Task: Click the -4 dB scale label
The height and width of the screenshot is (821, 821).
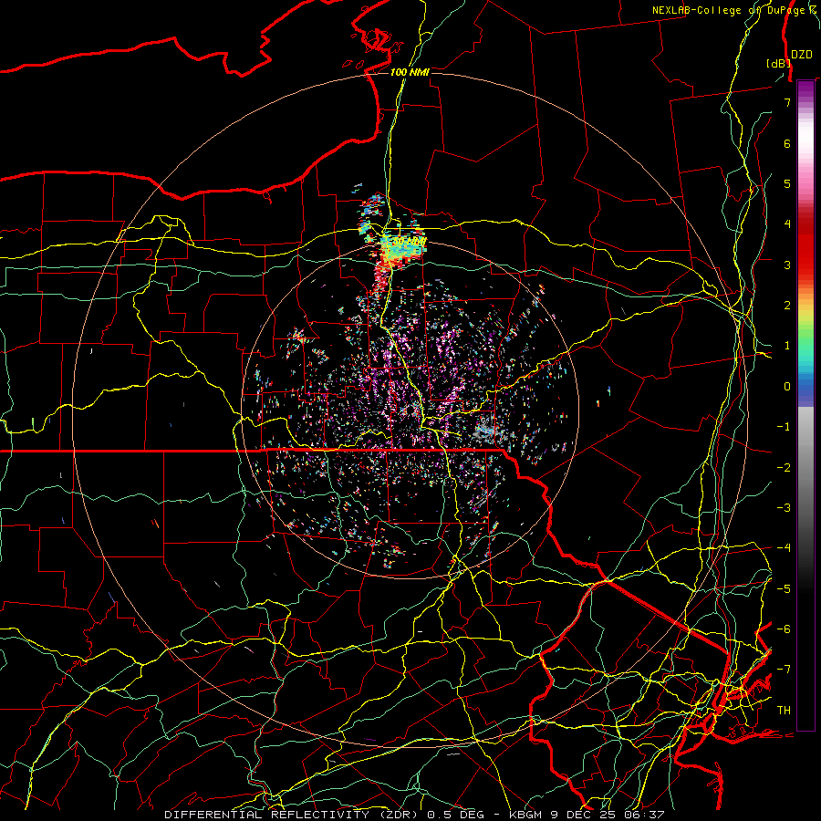Action: point(784,547)
